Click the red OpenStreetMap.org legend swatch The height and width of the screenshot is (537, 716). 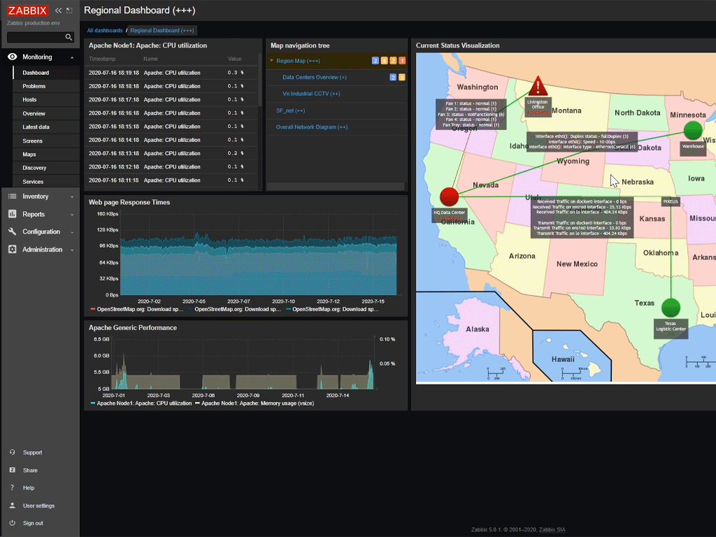coord(93,309)
